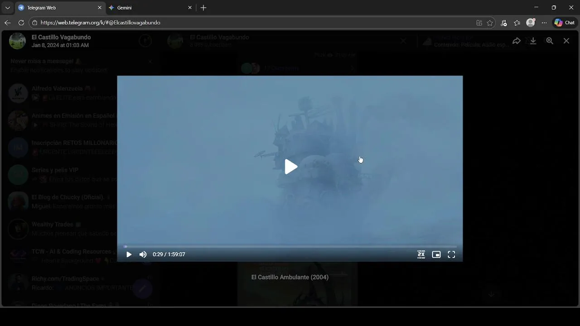The width and height of the screenshot is (580, 326).
Task: View site information lock icon
Action: point(35,23)
